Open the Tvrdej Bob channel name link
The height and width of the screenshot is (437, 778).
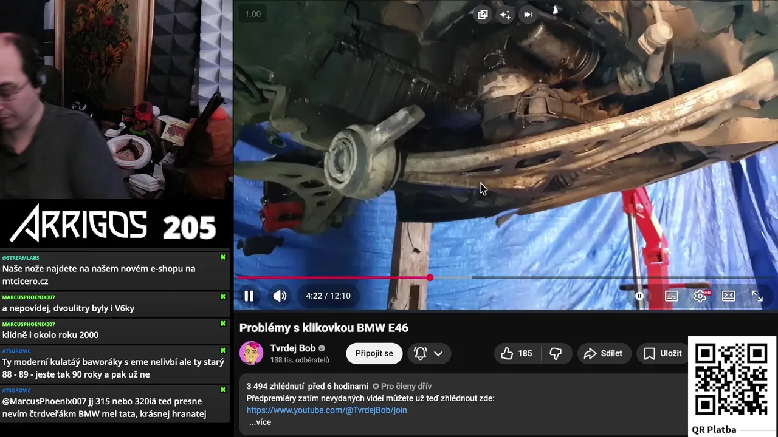coord(293,348)
